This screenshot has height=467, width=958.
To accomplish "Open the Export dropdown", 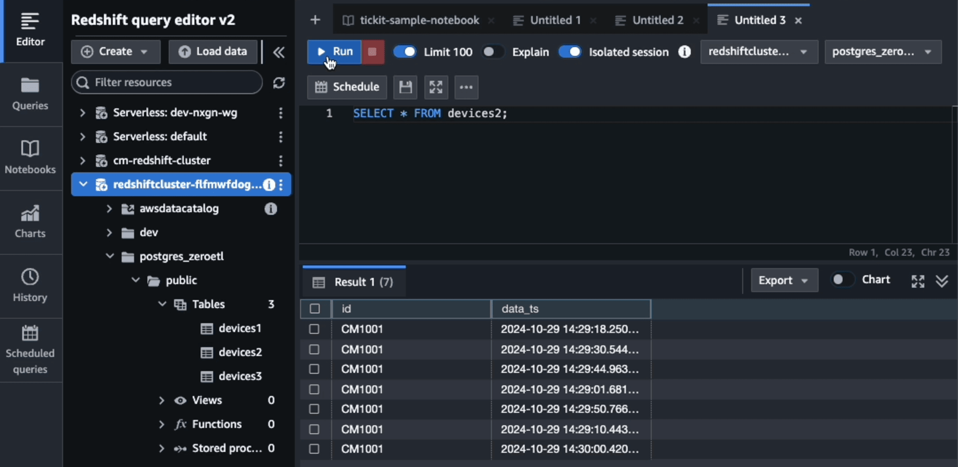I will tap(784, 280).
